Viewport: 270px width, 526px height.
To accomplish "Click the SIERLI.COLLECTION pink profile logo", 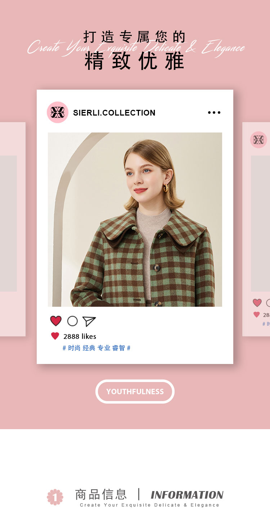I will (58, 112).
